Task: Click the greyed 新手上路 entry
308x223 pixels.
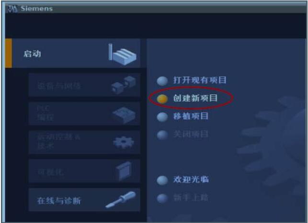Action: [191, 198]
